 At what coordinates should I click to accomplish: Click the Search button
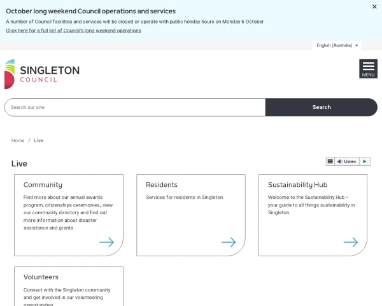322,107
